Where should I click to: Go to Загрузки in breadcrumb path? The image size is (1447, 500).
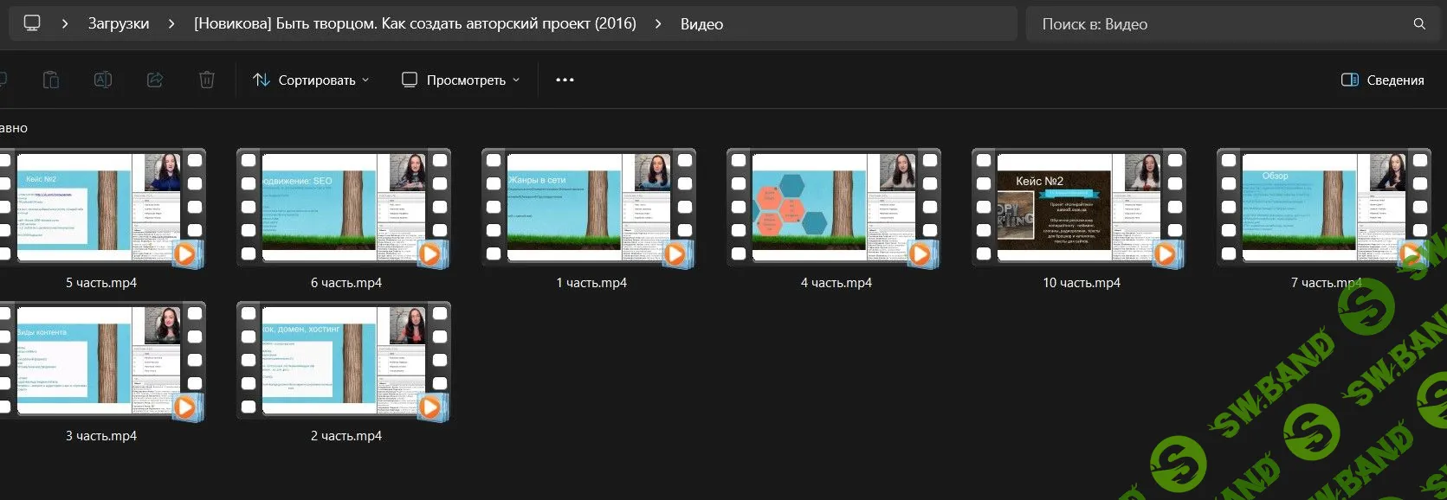coord(119,24)
